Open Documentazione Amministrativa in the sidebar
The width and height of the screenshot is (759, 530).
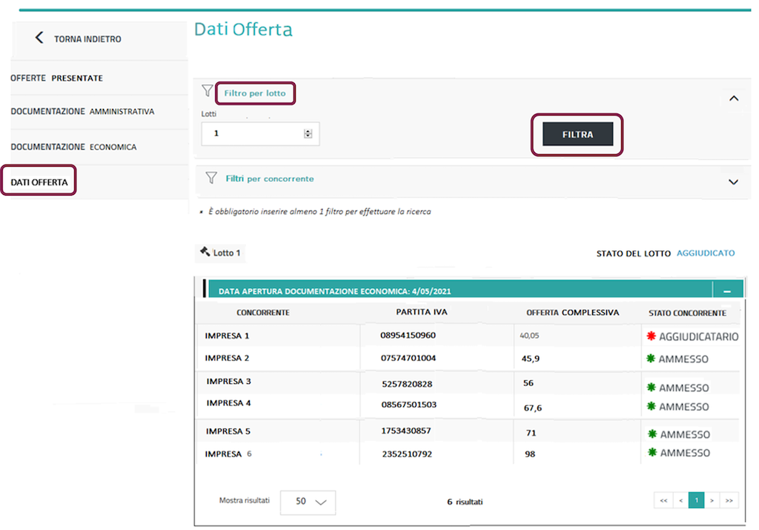point(82,112)
